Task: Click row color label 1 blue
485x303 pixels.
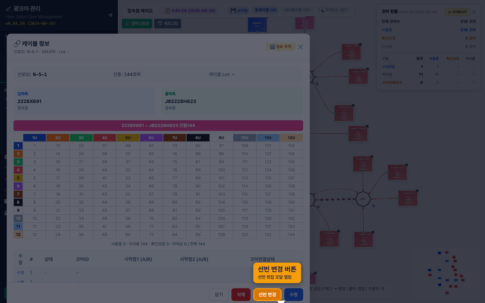Action: [x=18, y=145]
